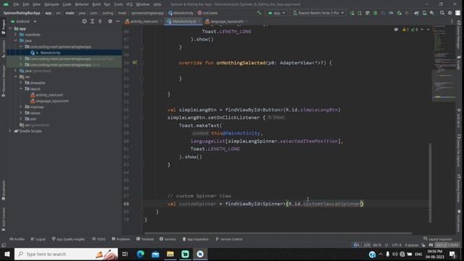Click the Make Project hammer icon
This screenshot has width=464, height=261.
[x=259, y=13]
